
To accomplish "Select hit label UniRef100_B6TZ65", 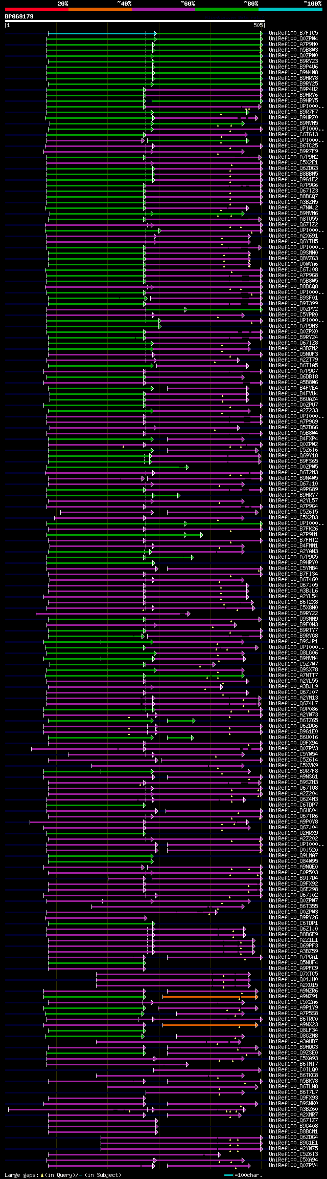I will 293,720.
